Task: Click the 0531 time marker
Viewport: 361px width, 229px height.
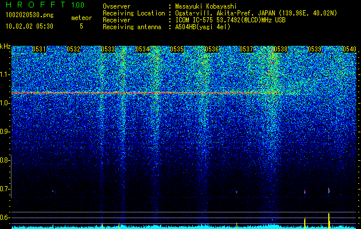Action: [x=39, y=49]
